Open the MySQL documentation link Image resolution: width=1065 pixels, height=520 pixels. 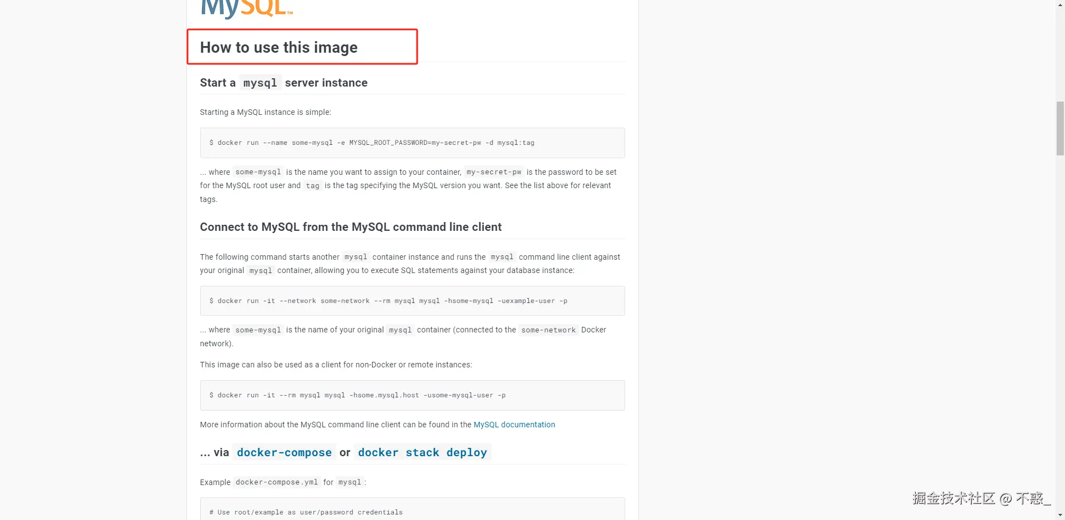pos(514,425)
